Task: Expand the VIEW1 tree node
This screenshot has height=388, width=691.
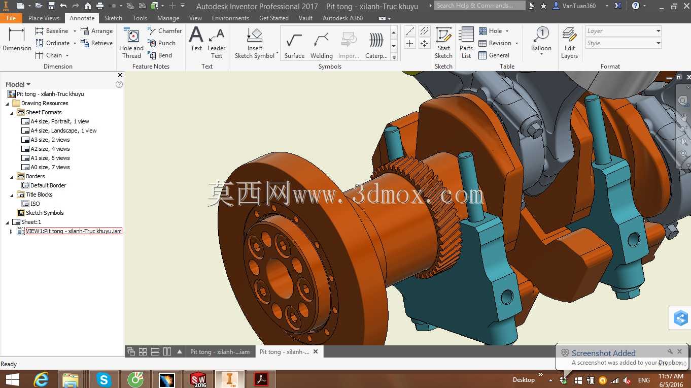Action: [x=11, y=232]
